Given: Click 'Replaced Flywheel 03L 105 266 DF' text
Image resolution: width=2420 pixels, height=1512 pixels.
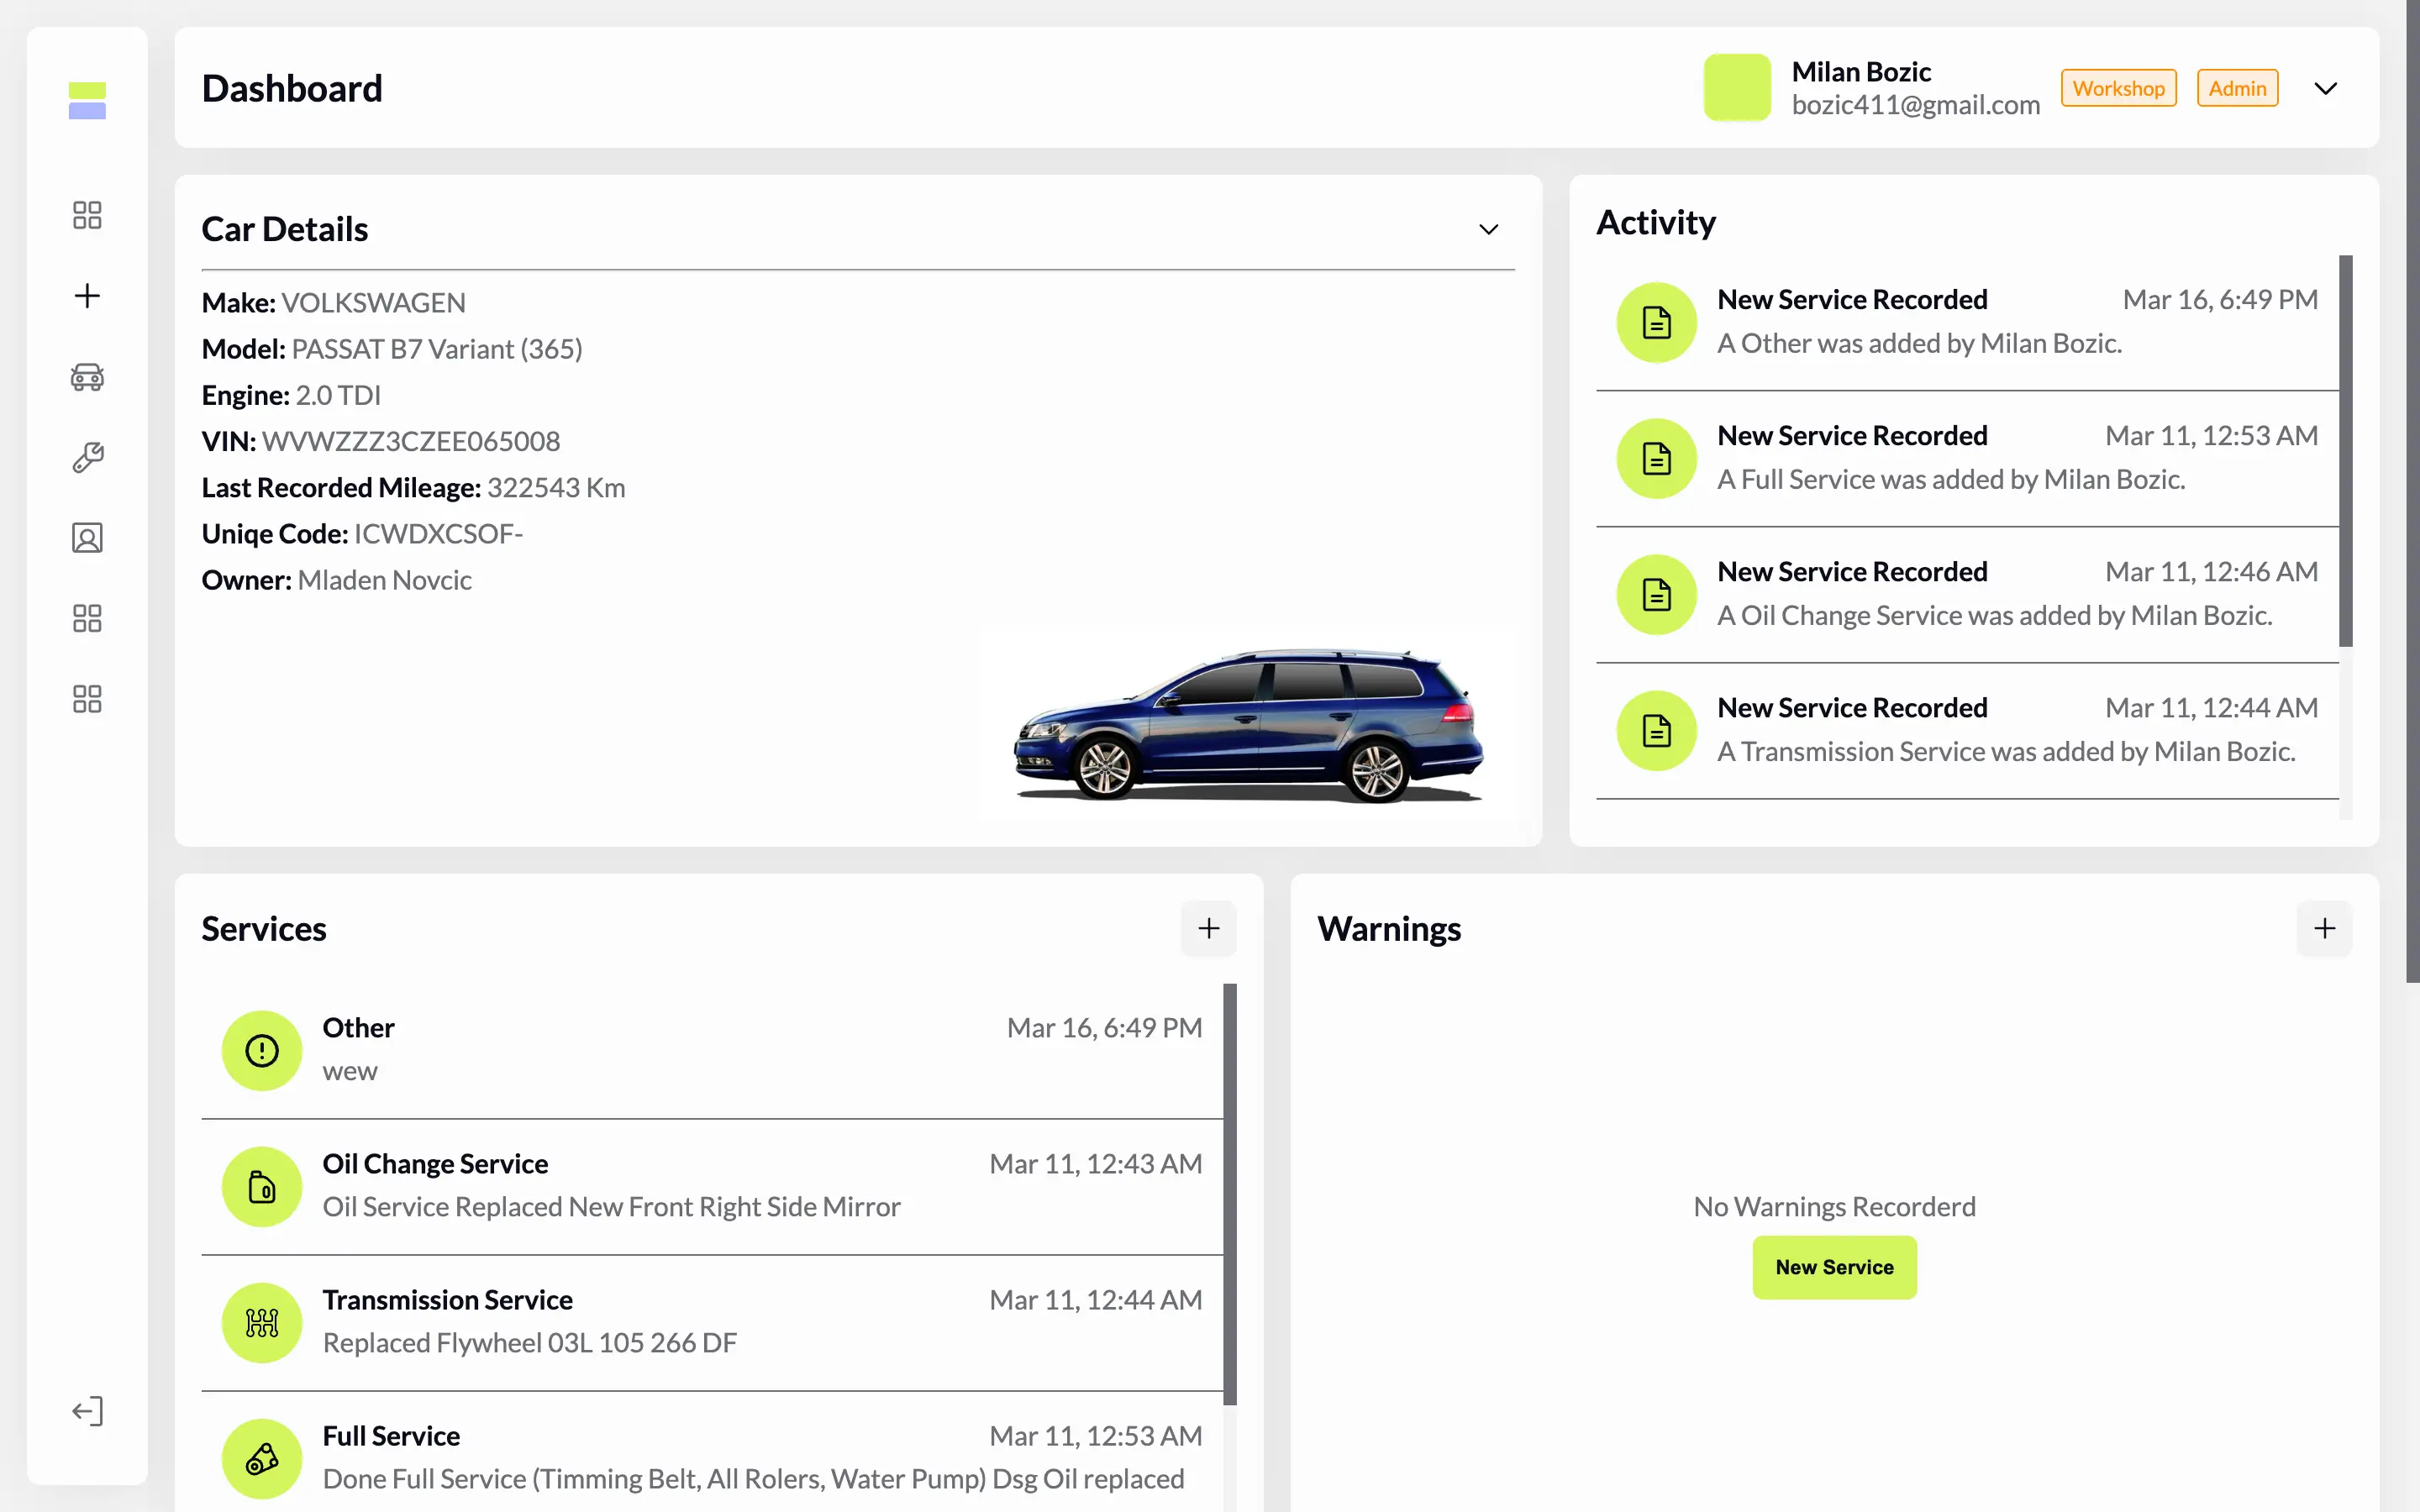Looking at the screenshot, I should pos(529,1343).
